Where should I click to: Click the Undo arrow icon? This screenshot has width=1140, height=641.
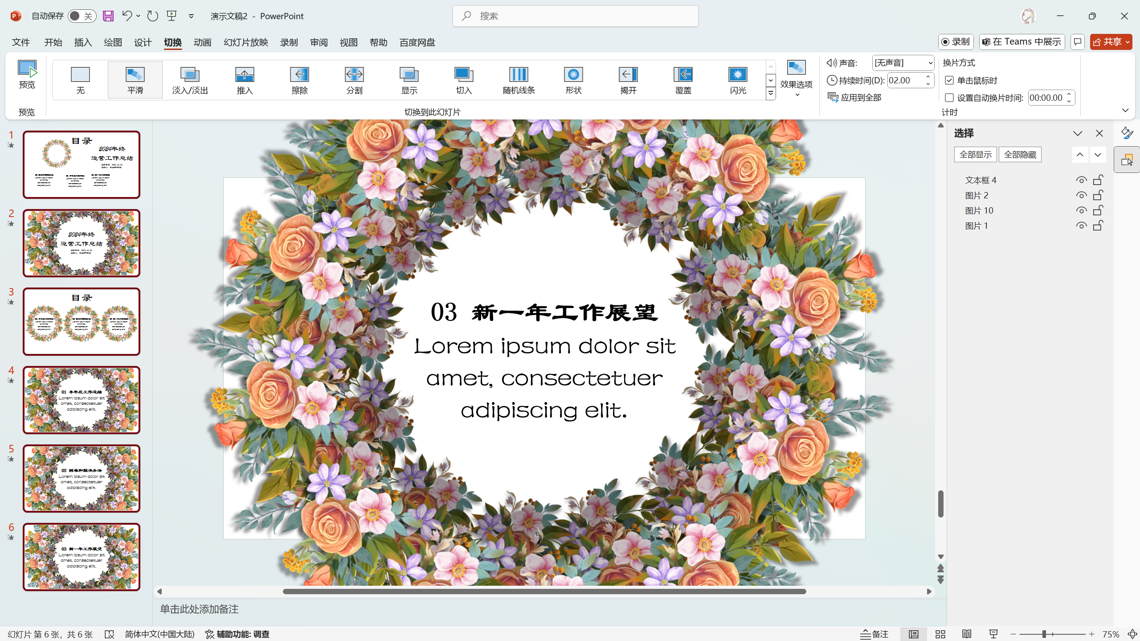[x=127, y=16]
